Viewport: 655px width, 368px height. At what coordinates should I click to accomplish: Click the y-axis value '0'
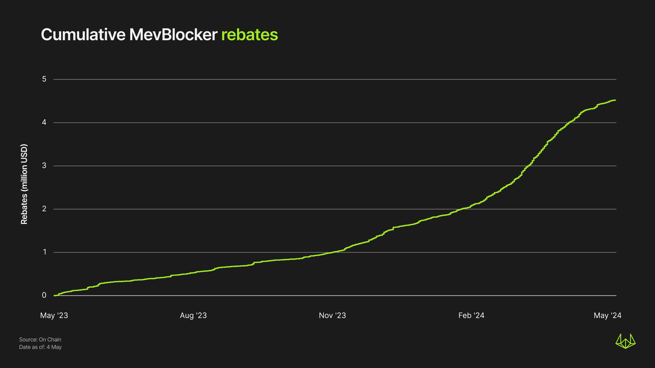pos(44,295)
